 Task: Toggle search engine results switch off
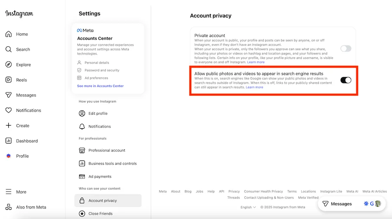pyautogui.click(x=346, y=80)
